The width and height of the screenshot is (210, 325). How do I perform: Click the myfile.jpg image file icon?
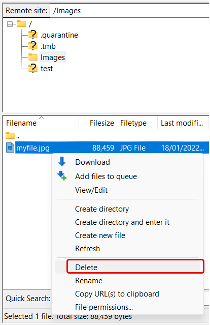tap(10, 147)
